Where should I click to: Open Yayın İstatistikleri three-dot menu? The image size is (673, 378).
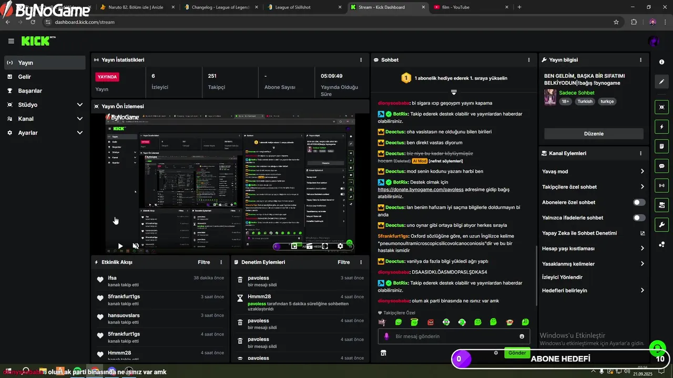(x=361, y=60)
